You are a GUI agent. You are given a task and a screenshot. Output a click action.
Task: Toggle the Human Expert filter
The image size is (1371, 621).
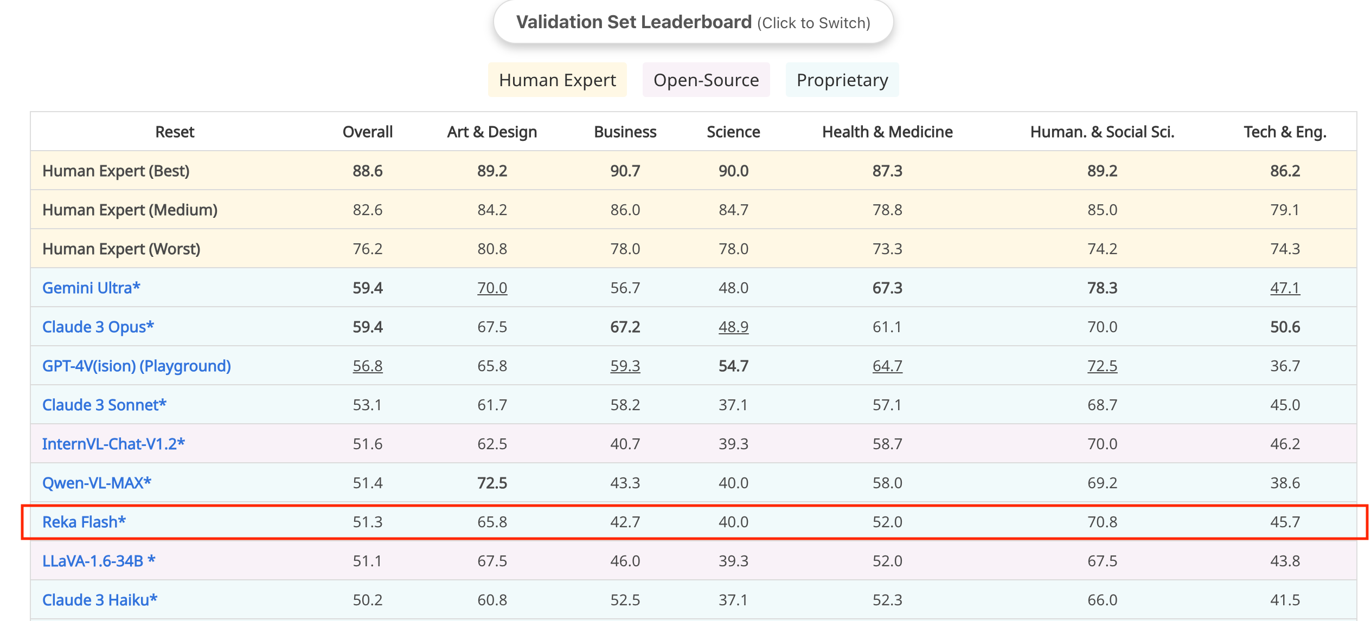[558, 80]
